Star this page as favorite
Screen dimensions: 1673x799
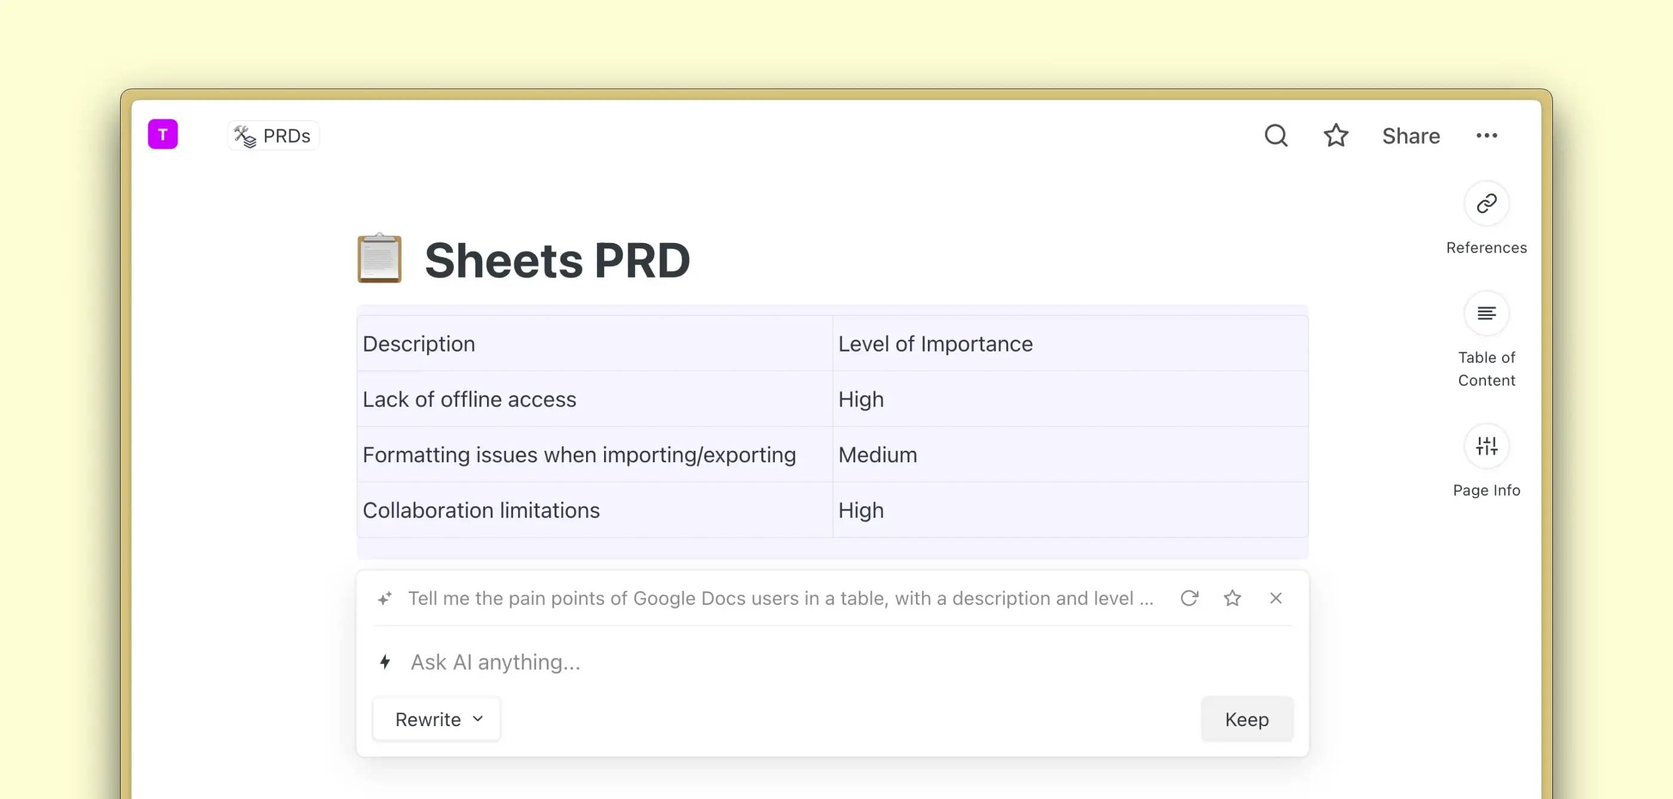[1335, 136]
